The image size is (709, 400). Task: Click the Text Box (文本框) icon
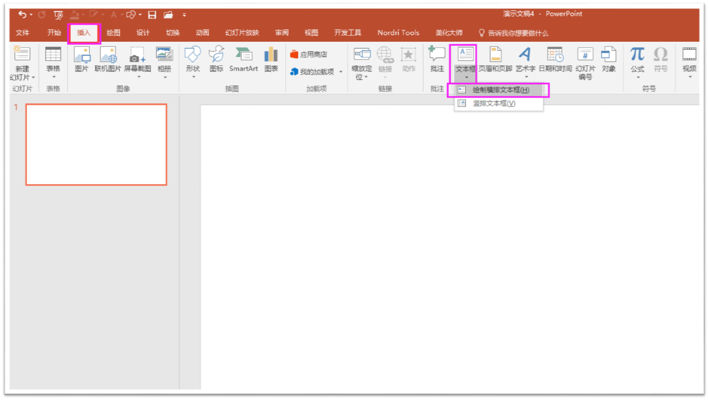coord(465,54)
